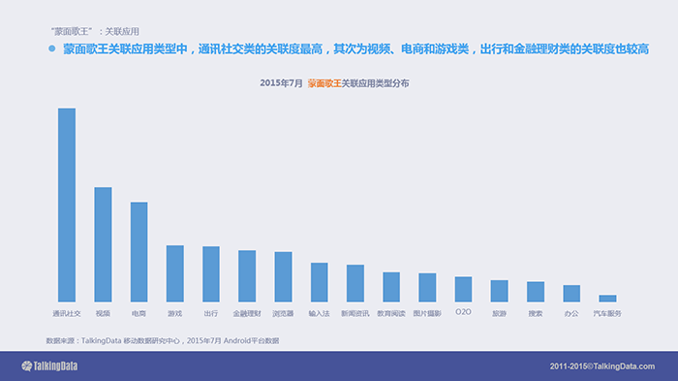This screenshot has width=678, height=381.
Task: Select the 教育阅读 bar in chart
Action: click(x=391, y=287)
